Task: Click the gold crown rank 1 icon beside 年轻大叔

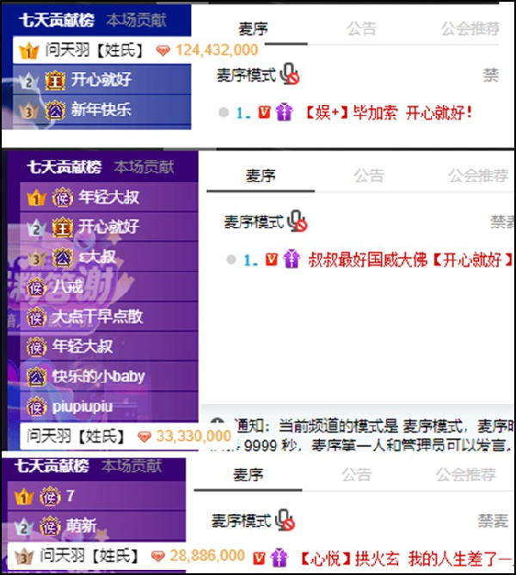Action: tap(36, 198)
